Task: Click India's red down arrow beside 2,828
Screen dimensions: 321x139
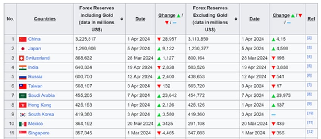Action: coord(159,67)
